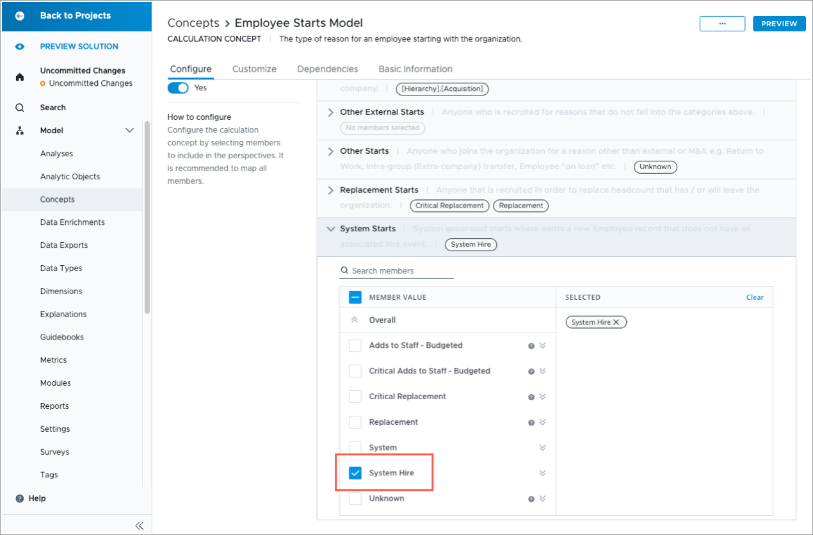Tick the Adds to Staff - Budgeted checkbox
This screenshot has height=535, width=813.
(355, 345)
